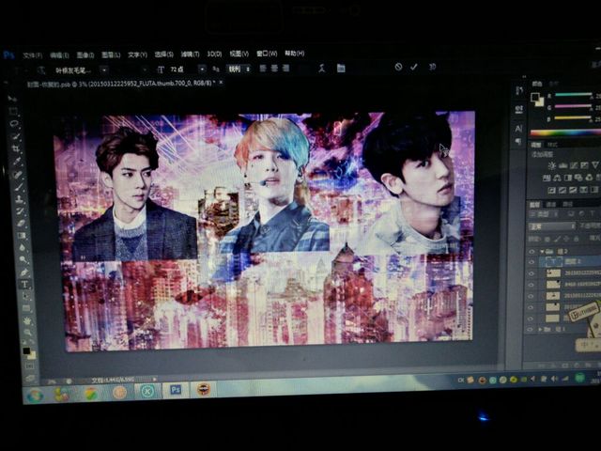
Task: Open the font family dropdown
Action: tap(104, 70)
